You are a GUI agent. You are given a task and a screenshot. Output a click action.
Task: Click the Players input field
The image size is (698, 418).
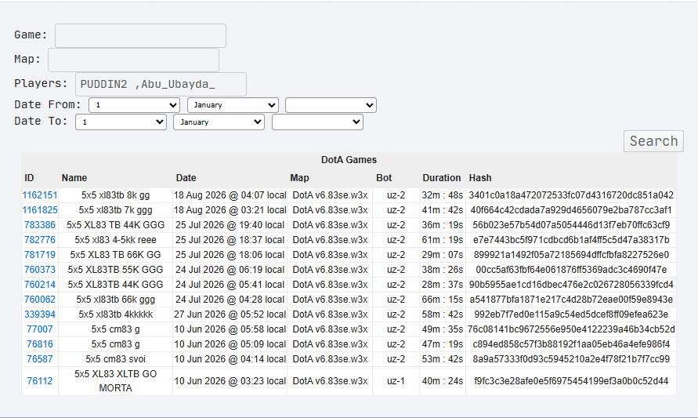coord(161,84)
